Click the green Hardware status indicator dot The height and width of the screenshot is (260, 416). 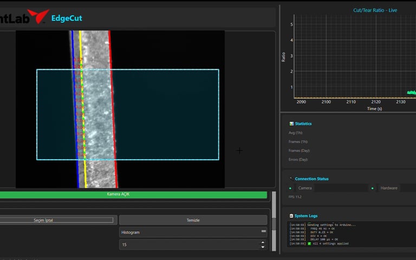coord(373,188)
